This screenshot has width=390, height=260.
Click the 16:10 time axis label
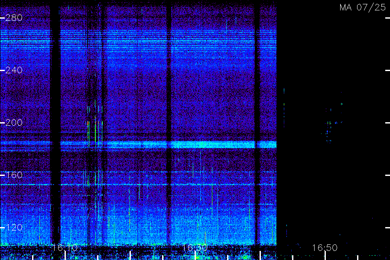(65, 248)
